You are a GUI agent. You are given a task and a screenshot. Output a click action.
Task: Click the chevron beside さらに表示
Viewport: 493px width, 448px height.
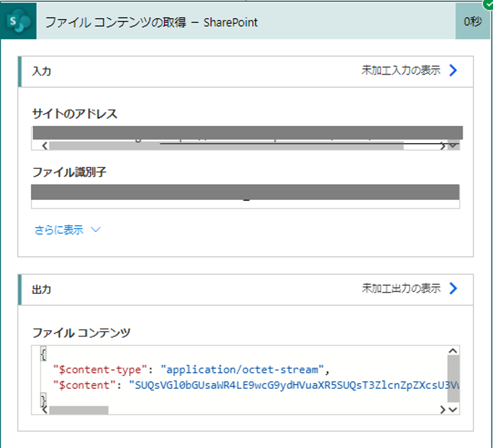tap(96, 230)
